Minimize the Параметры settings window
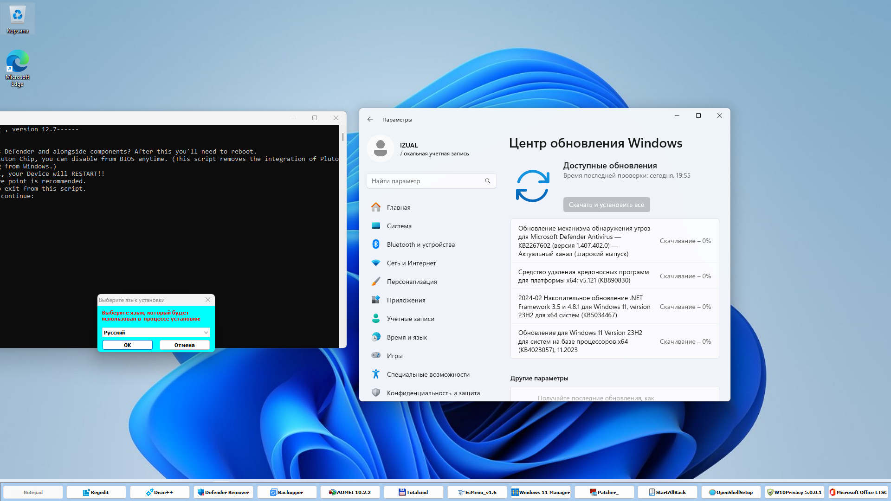Image resolution: width=891 pixels, height=501 pixels. (x=677, y=116)
